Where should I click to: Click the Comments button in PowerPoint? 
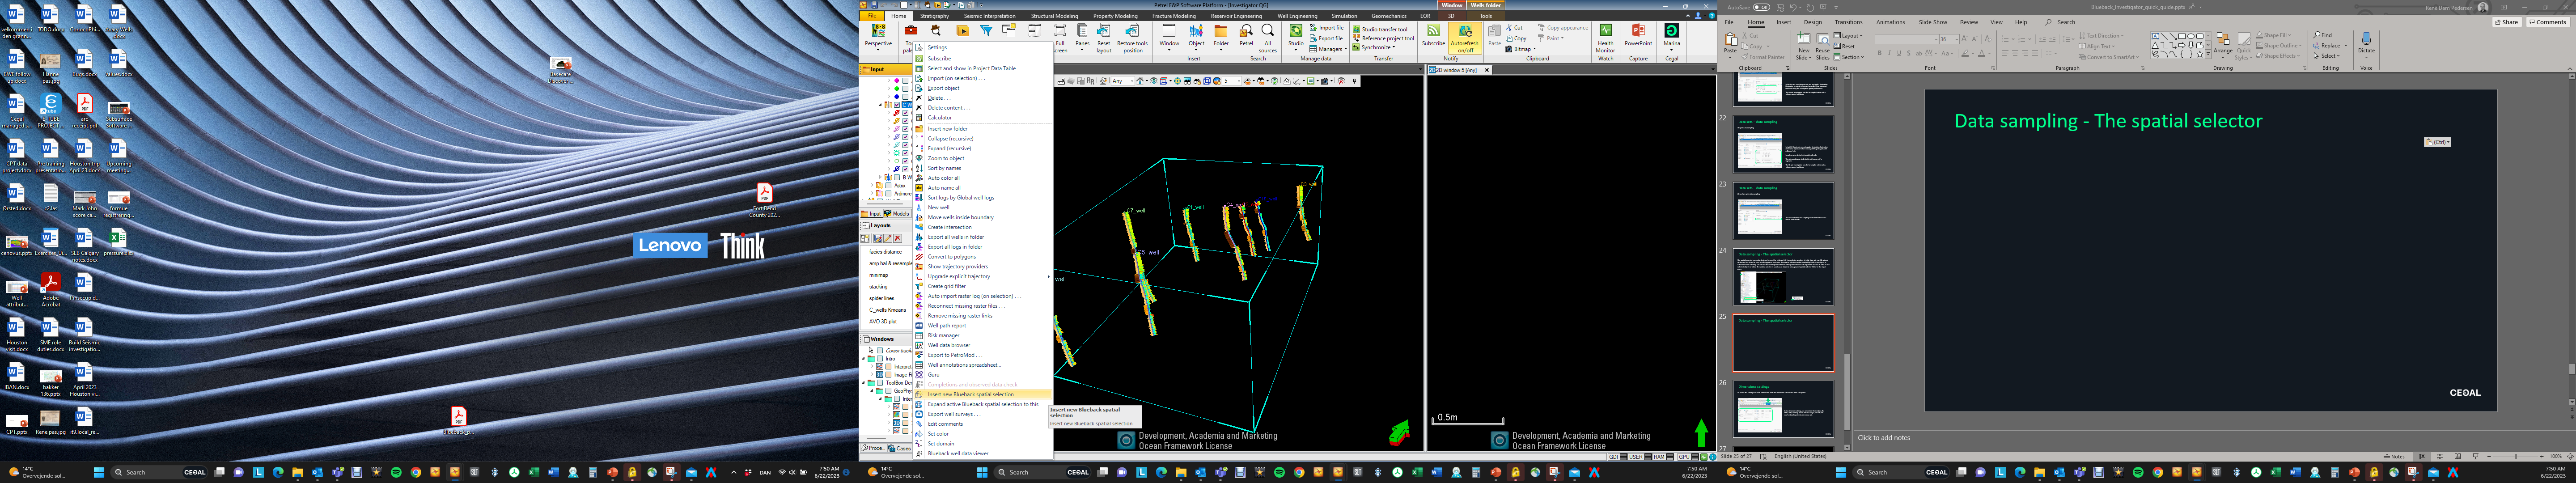point(2549,22)
